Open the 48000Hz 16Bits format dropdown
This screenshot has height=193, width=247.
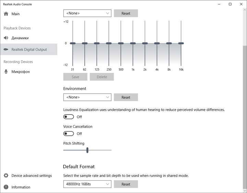[x=87, y=184]
